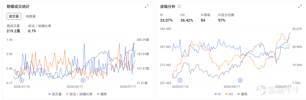Click the 2026/01/16 date label in 波幅分析
This screenshot has height=100, width=306.
click(180, 87)
